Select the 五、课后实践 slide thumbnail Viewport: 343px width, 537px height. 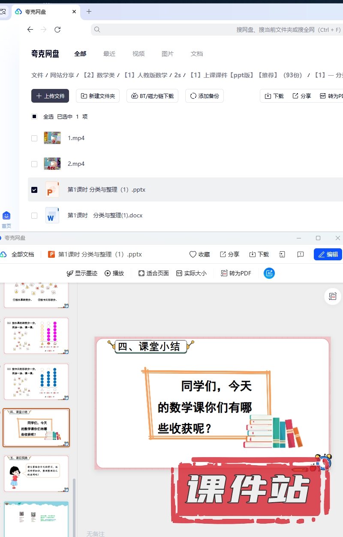tap(36, 474)
